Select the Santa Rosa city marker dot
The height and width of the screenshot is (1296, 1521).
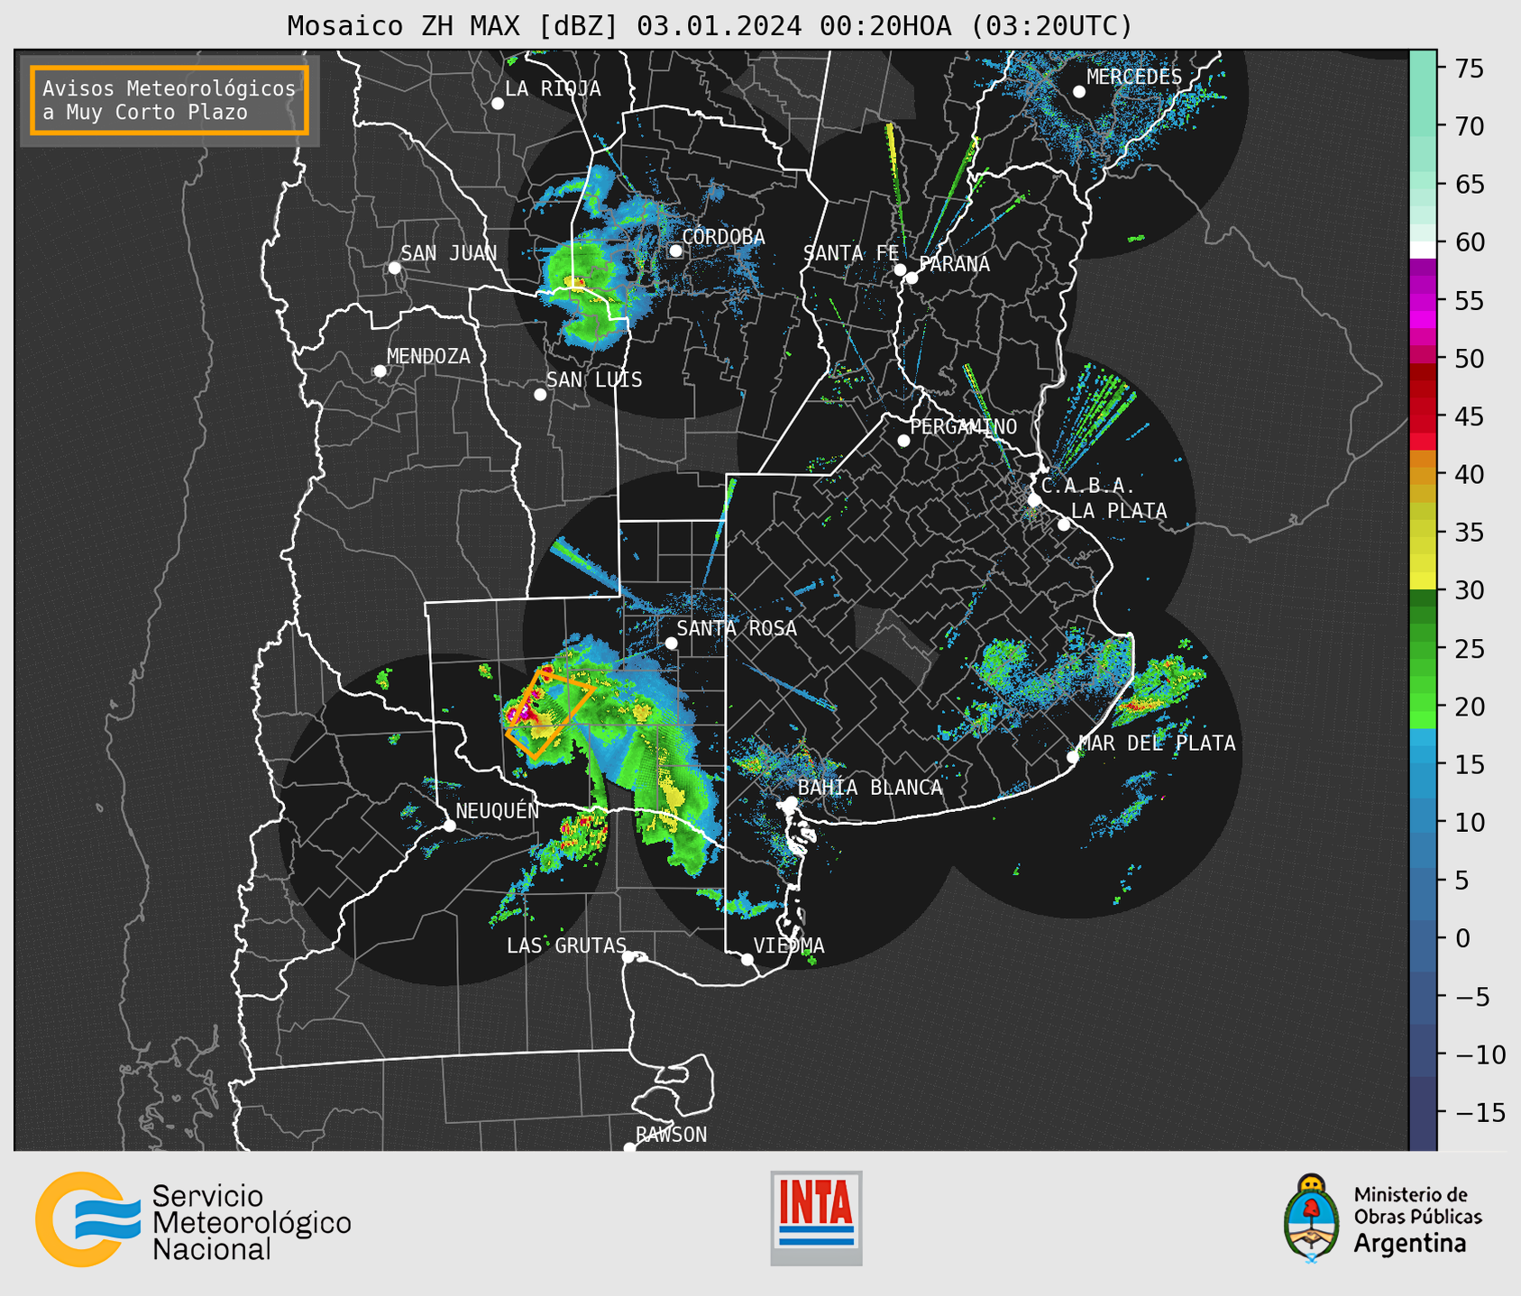coord(671,643)
